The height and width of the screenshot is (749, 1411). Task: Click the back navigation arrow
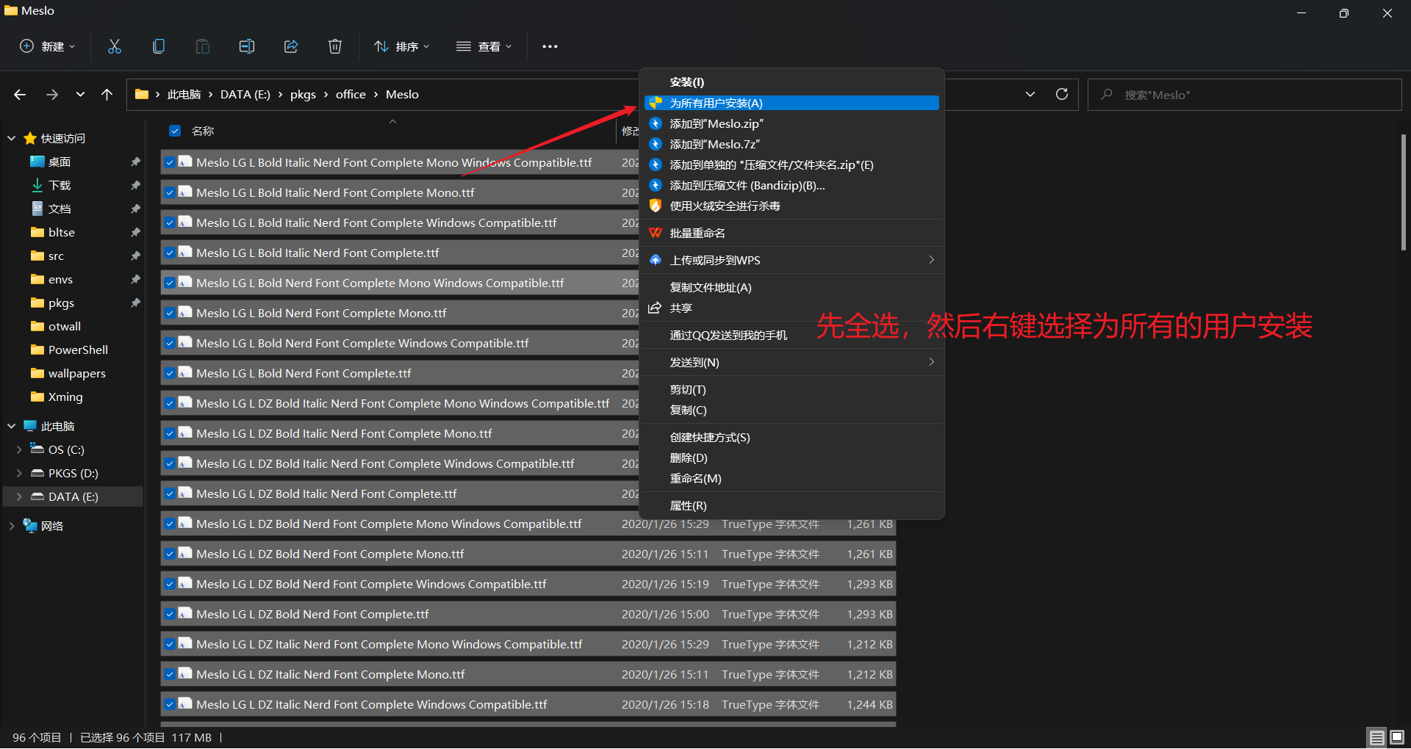tap(19, 94)
